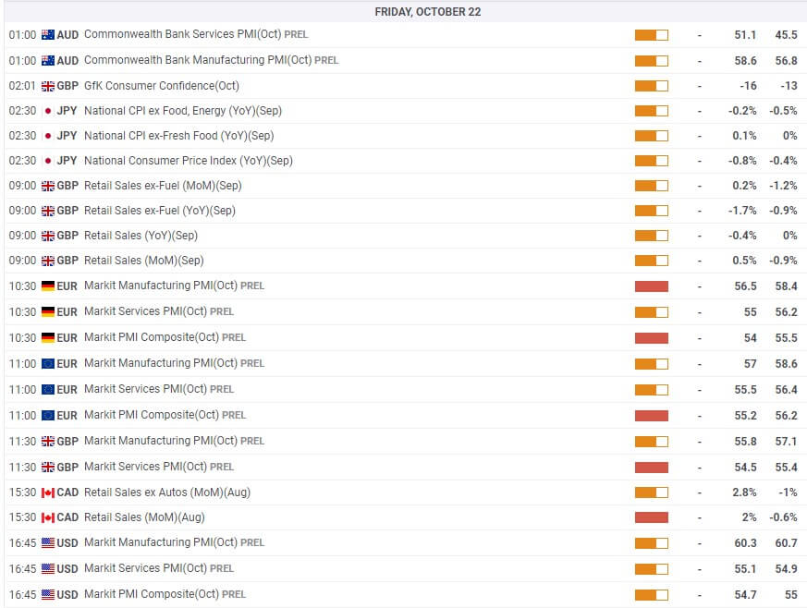
Task: Click Japan flag beside National CPI ex Food, Energy
Action: (48, 111)
